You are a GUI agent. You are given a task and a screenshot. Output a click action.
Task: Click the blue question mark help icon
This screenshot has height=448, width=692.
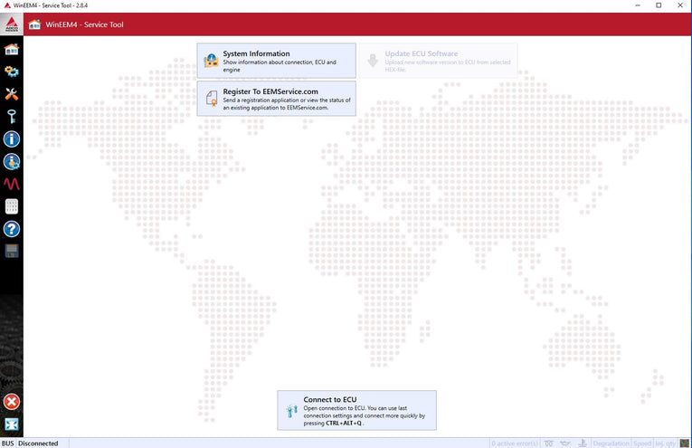pyautogui.click(x=12, y=229)
